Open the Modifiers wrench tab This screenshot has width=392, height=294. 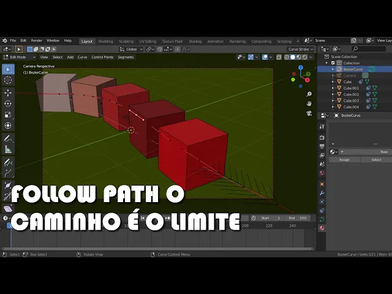pyautogui.click(x=322, y=193)
